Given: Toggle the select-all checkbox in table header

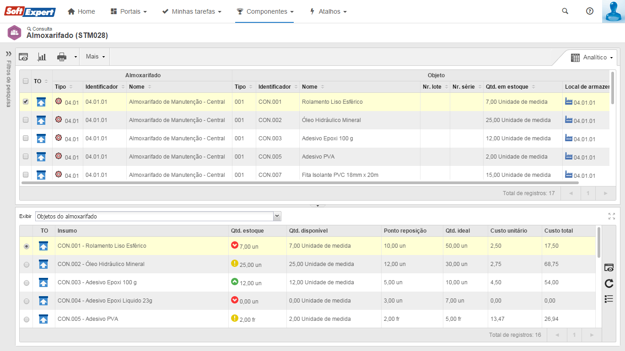Looking at the screenshot, I should coord(26,81).
